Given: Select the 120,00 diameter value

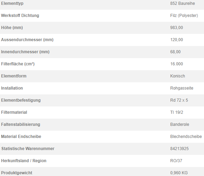Looking at the screenshot, I should (x=177, y=40).
